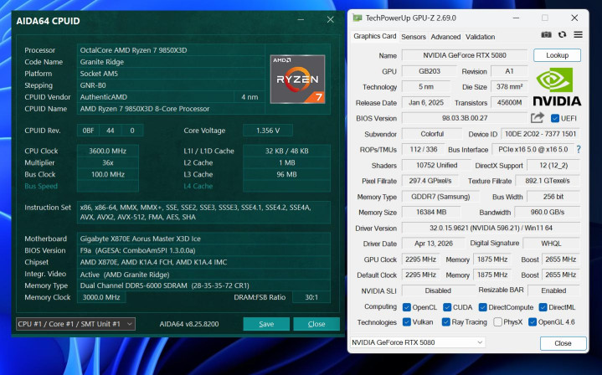Click the Close button in AIDA64 CPUID
The width and height of the screenshot is (602, 375).
click(316, 324)
